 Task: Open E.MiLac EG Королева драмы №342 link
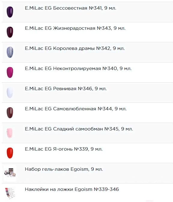pos(75,48)
